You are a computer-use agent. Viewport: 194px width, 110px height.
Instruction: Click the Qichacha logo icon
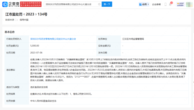(5, 4)
